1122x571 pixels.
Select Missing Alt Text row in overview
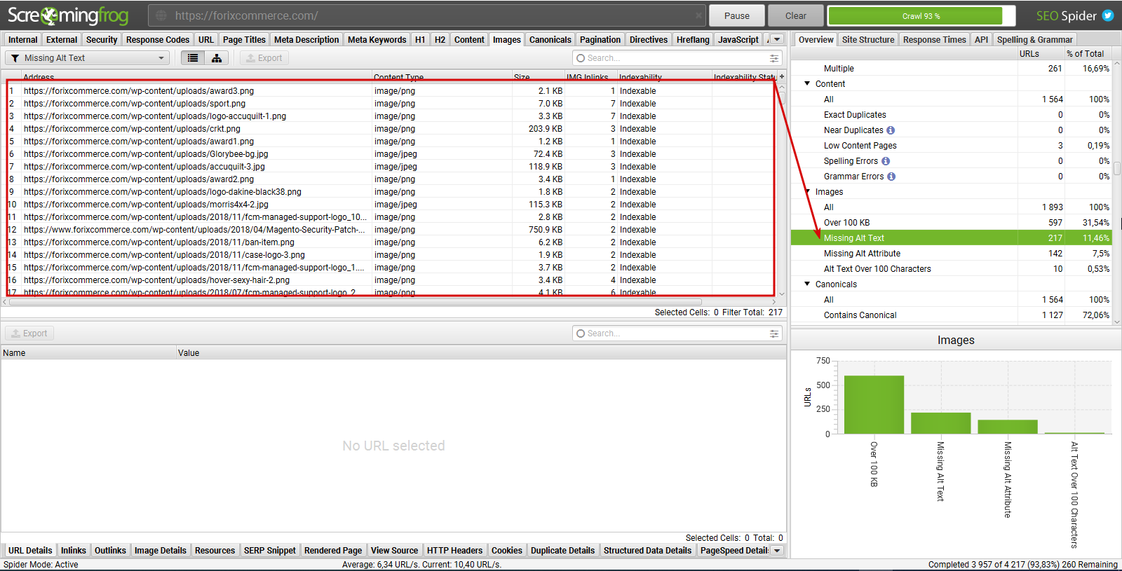(x=951, y=238)
